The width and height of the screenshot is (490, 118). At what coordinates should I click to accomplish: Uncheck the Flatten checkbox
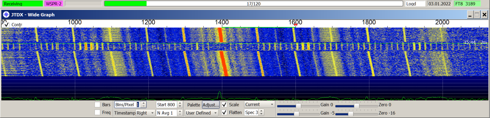tap(224, 112)
